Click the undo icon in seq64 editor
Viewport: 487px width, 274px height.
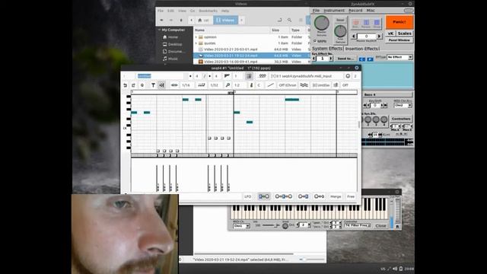click(125, 85)
